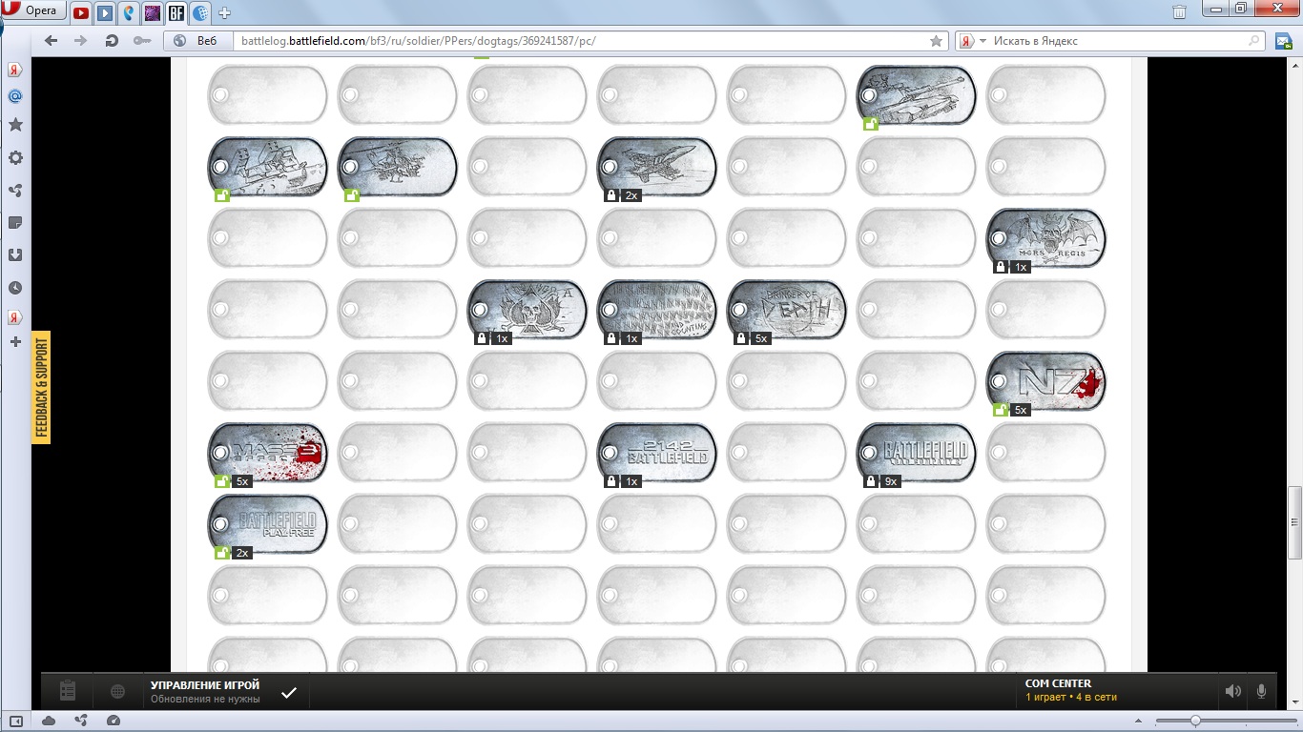Toggle the Battlelog microphone icon
The height and width of the screenshot is (732, 1303).
pos(1261,691)
